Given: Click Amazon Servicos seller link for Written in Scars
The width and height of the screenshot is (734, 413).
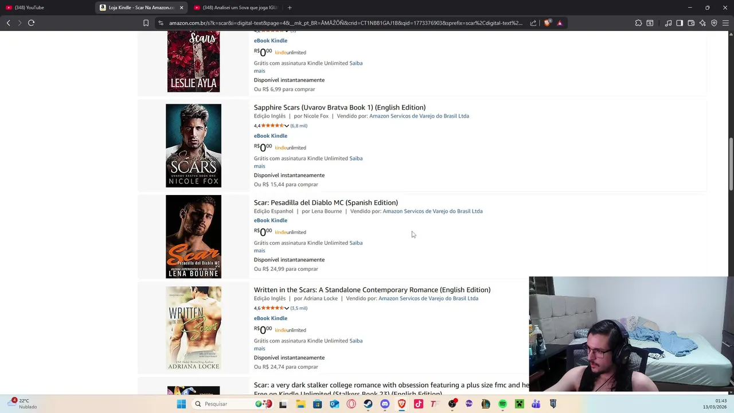Looking at the screenshot, I should (428, 298).
